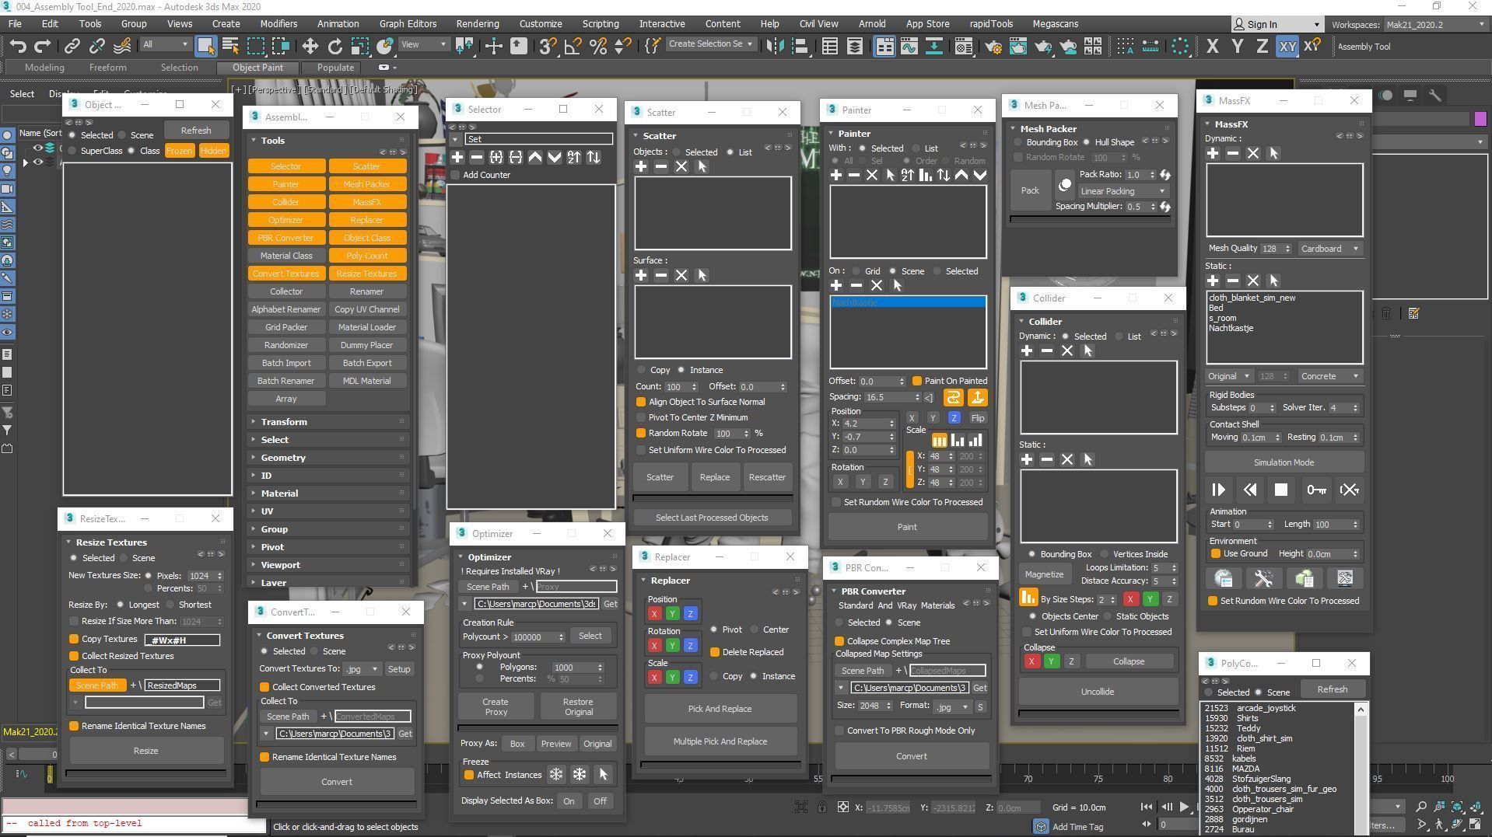Switch to Object Paint ribbon tab
This screenshot has height=837, width=1492.
[x=257, y=68]
